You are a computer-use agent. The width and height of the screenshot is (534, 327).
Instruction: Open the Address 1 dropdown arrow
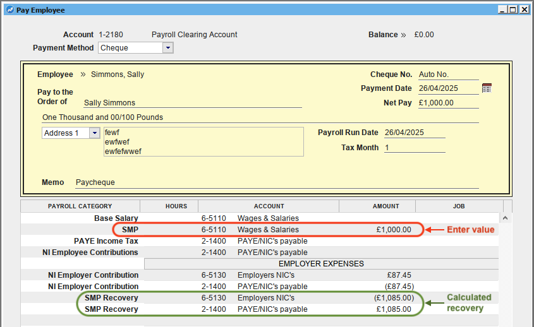95,133
